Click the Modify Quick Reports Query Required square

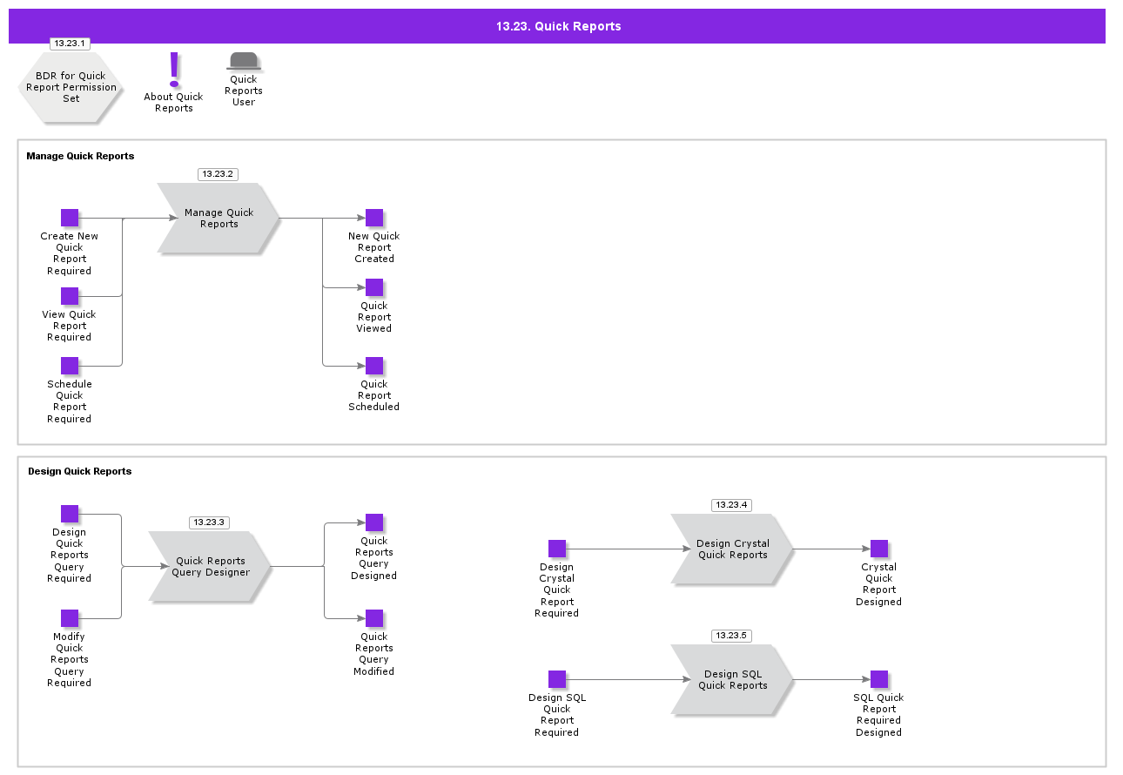(70, 618)
